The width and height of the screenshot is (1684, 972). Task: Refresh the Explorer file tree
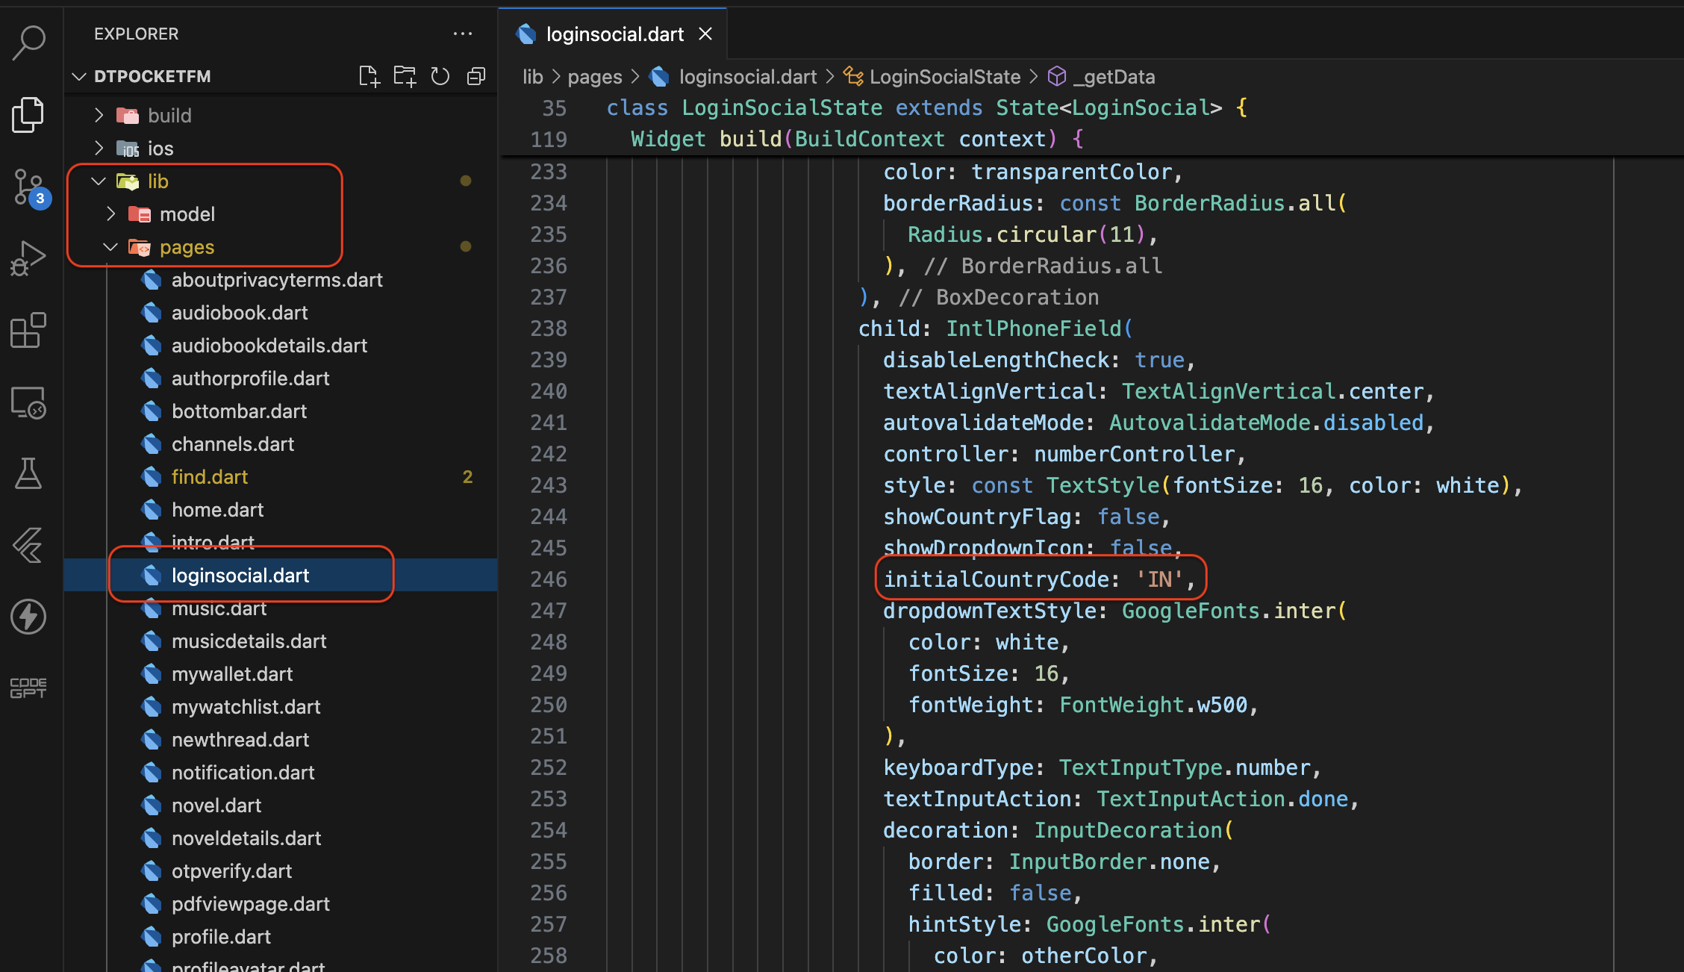click(440, 76)
